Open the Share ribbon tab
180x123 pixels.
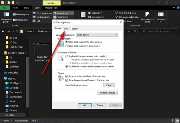(x=26, y=8)
